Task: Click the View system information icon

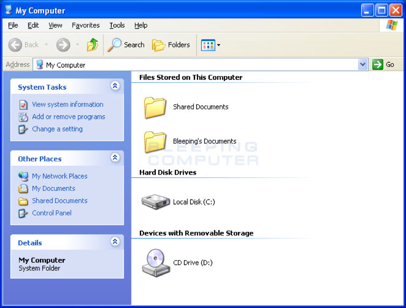Action: point(24,104)
